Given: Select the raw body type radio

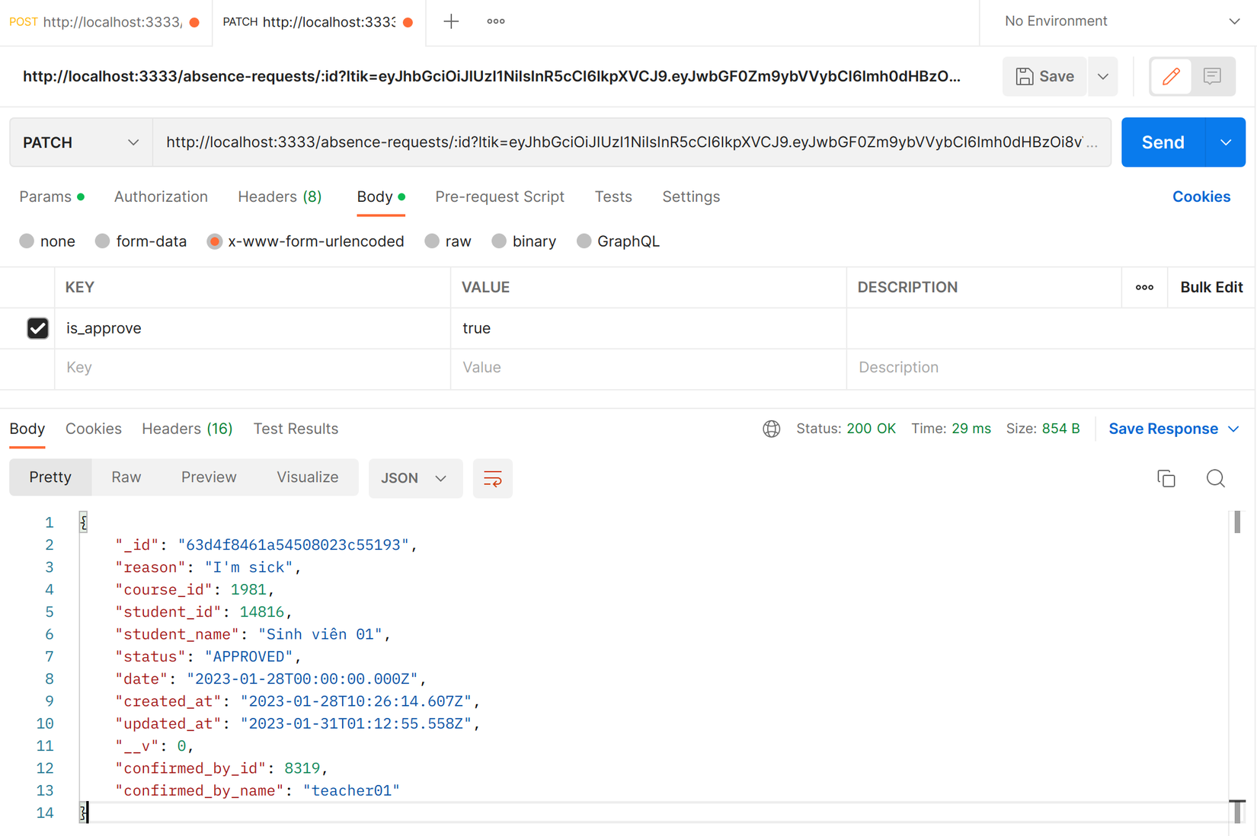Looking at the screenshot, I should pyautogui.click(x=433, y=241).
